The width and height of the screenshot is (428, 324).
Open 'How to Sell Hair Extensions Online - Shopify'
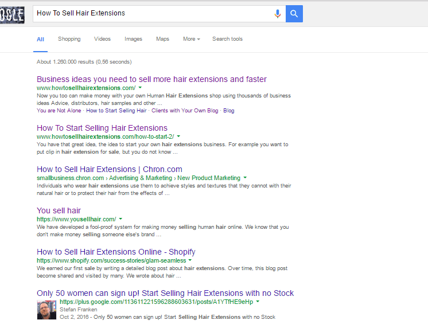tap(116, 252)
